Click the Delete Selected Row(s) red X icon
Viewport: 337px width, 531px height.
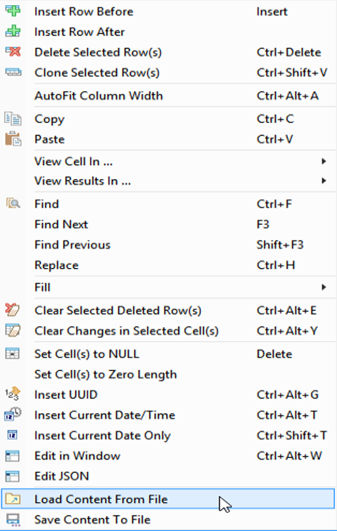13,52
